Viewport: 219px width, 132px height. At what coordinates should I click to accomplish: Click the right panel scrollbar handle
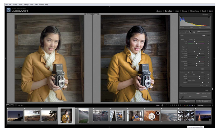click(x=212, y=89)
